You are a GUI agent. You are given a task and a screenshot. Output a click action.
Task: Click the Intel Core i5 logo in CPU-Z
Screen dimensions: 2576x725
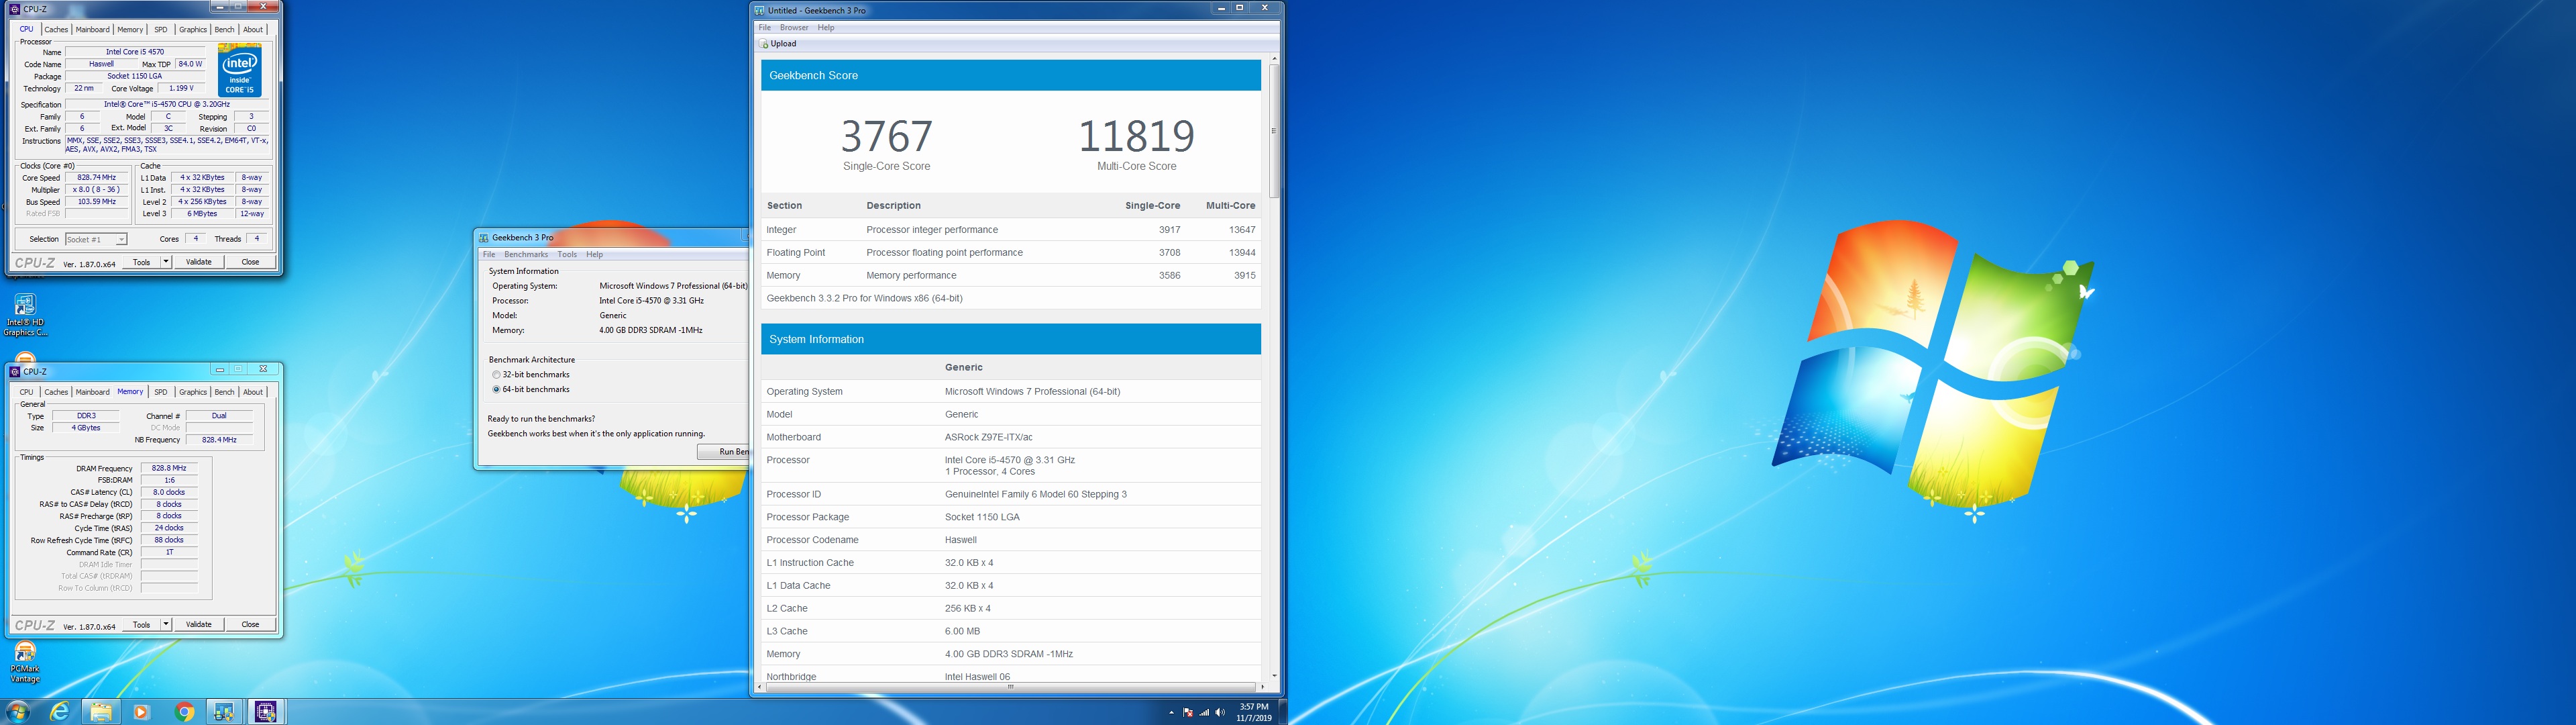click(240, 70)
